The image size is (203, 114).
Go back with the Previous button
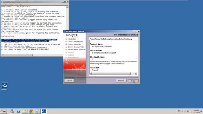[121, 81]
